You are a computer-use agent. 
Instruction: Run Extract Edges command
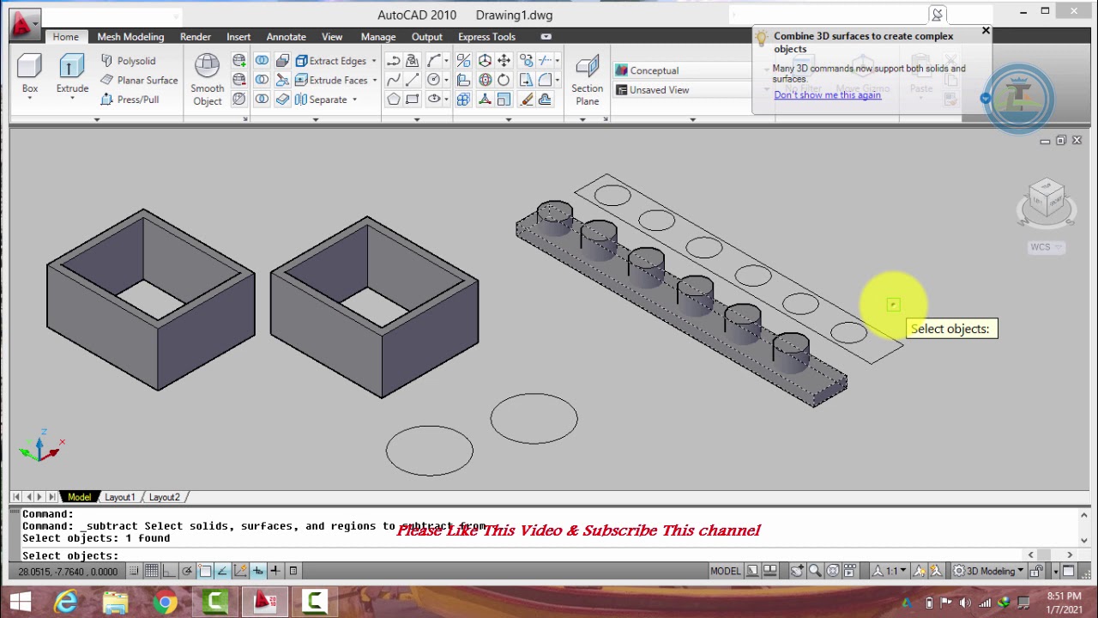coord(330,61)
